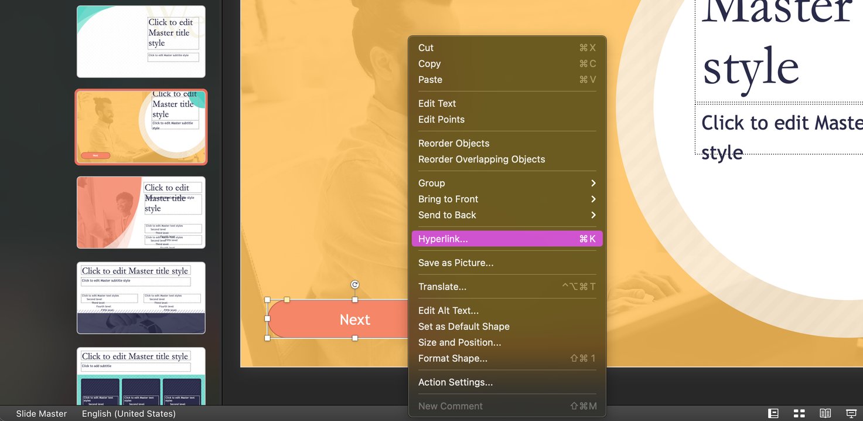Choose Edit Points in the context menu

click(441, 119)
